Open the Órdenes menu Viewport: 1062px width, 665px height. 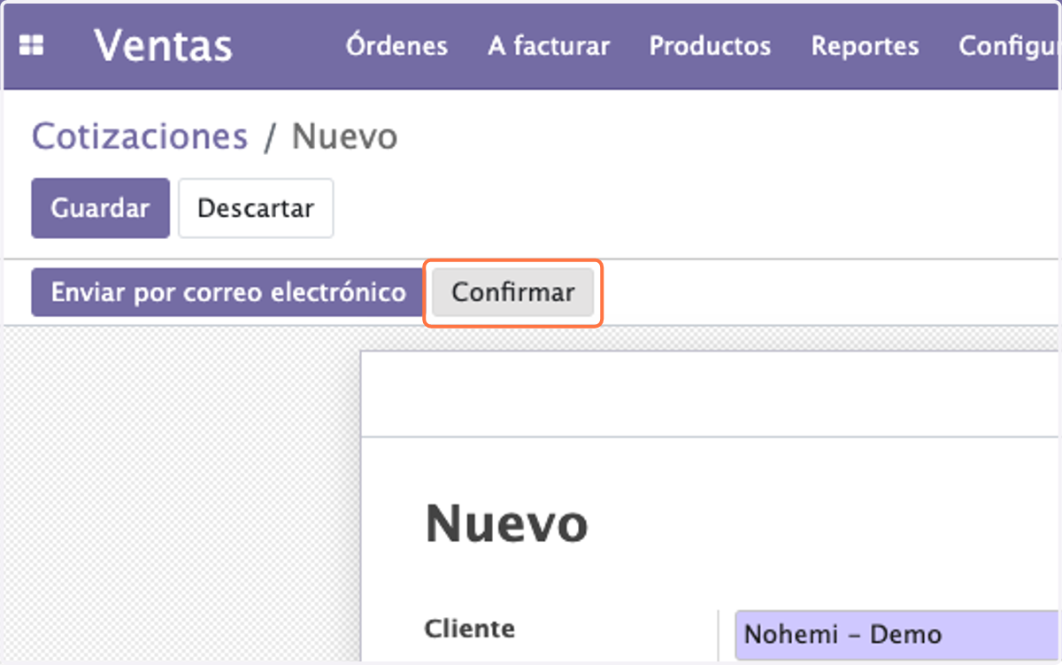(x=396, y=46)
